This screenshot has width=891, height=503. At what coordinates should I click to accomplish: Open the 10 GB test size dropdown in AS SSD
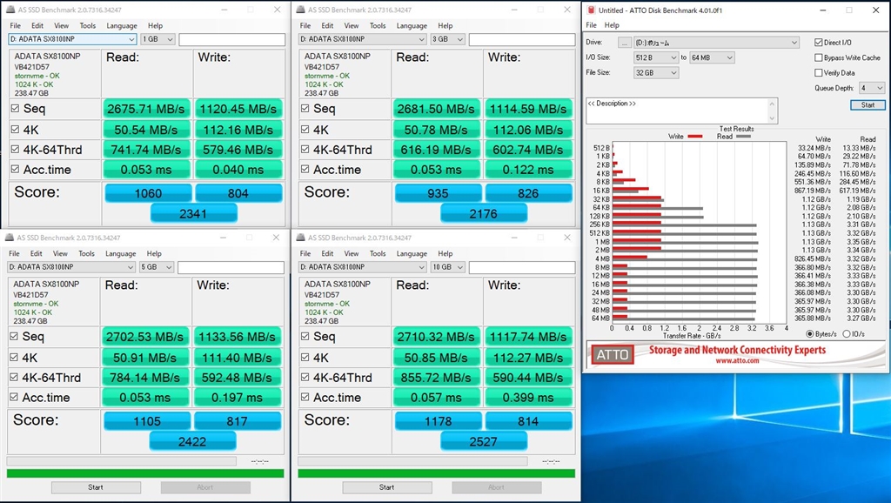coord(448,267)
